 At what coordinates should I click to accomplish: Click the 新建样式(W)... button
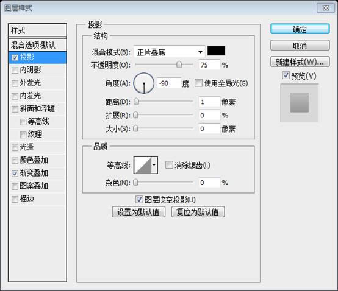point(300,62)
